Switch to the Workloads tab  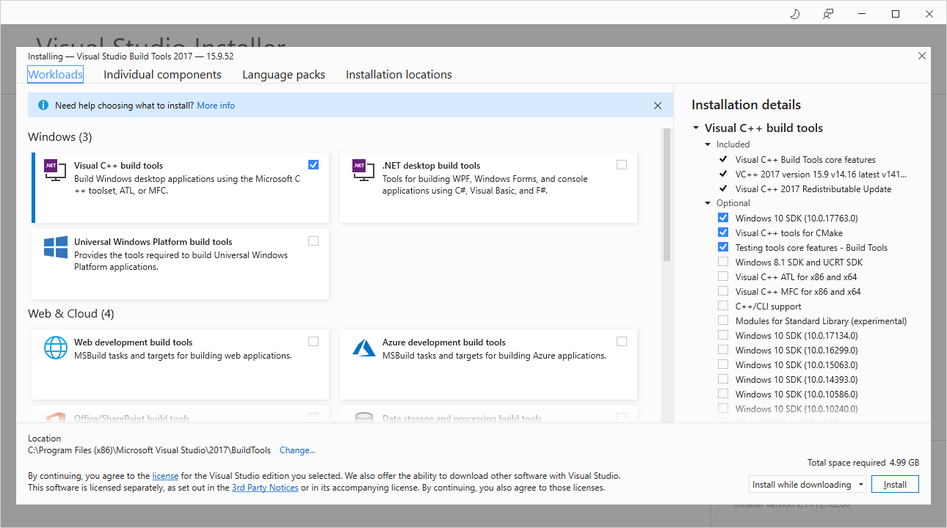pos(55,75)
